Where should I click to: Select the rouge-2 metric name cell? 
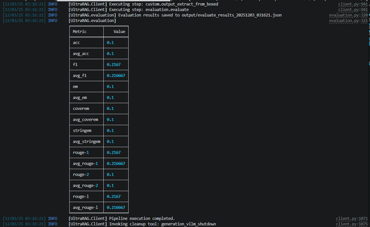coord(86,175)
